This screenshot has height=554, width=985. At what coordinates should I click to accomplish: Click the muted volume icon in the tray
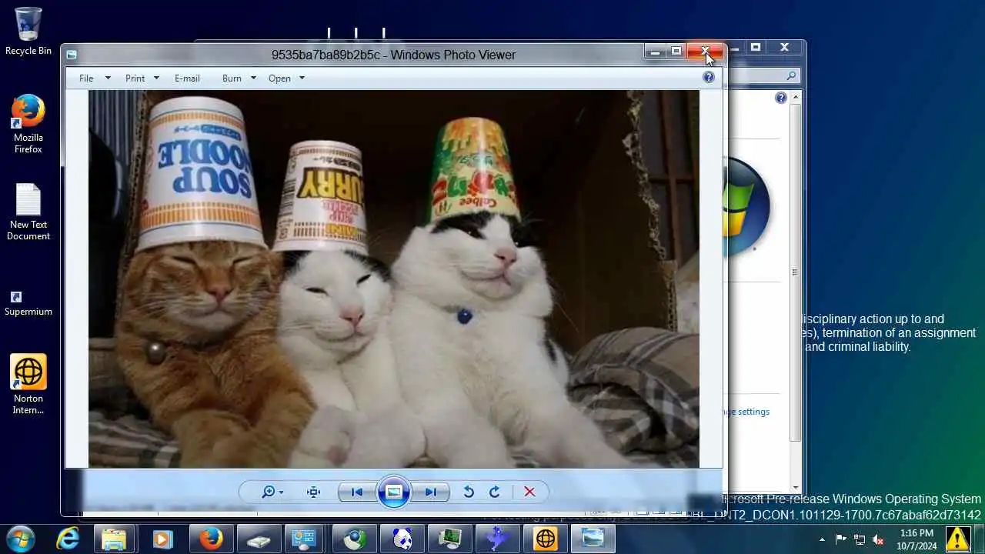coord(878,539)
